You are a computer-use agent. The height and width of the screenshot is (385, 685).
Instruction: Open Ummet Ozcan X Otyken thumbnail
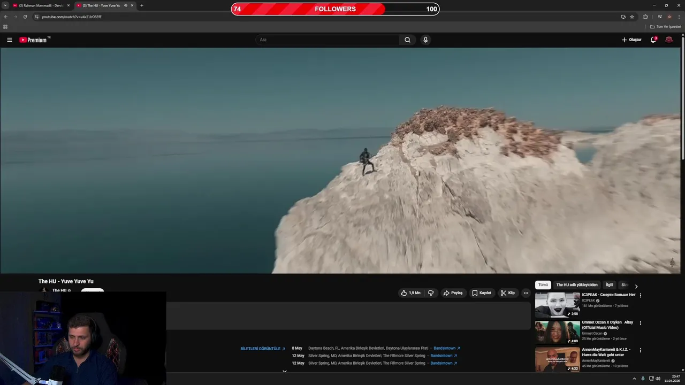pyautogui.click(x=558, y=332)
